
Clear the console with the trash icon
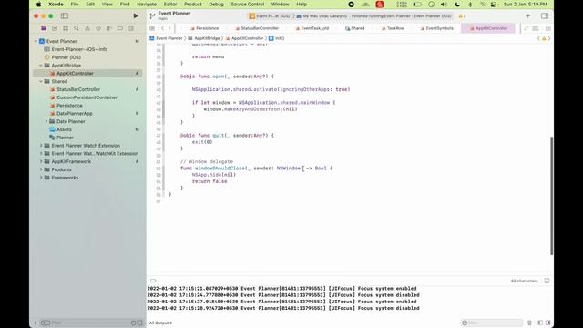point(529,323)
